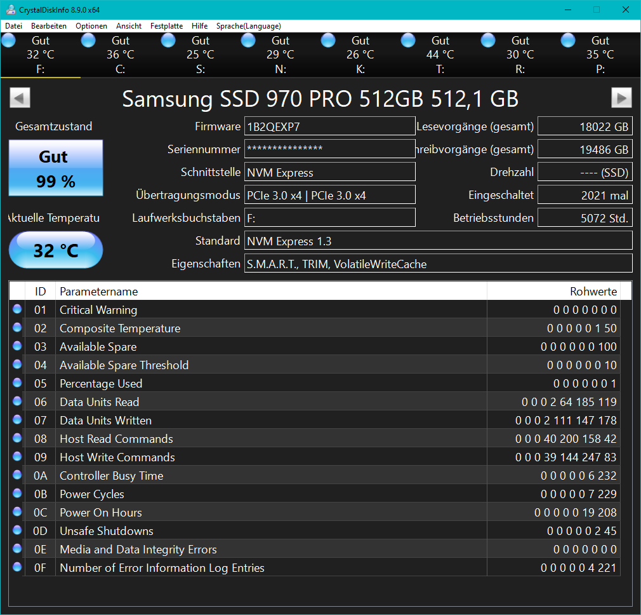
Task: Click status orb for Host Write Commands
Action: [x=17, y=456]
